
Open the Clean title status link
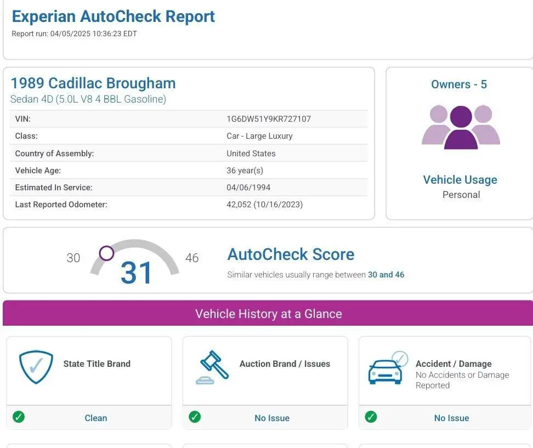[95, 418]
